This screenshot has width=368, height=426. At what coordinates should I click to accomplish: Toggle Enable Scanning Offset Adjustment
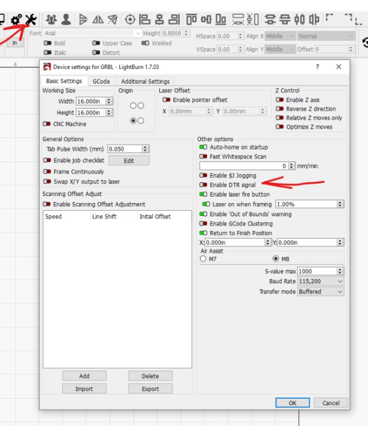[47, 204]
